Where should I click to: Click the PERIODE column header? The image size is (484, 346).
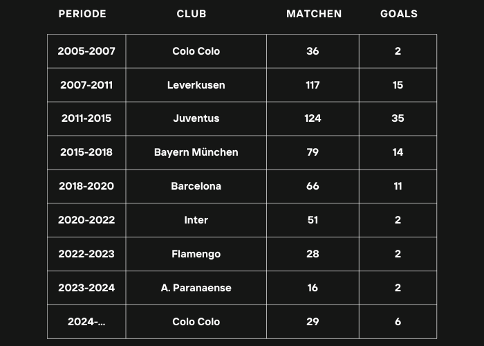(x=82, y=14)
